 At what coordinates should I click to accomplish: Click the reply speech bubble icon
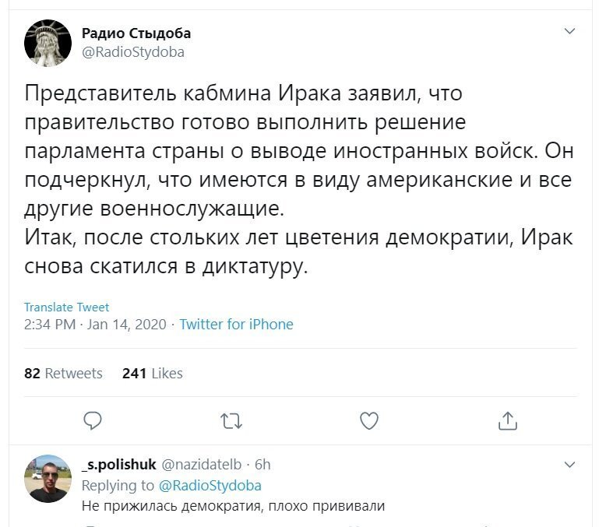click(x=93, y=421)
